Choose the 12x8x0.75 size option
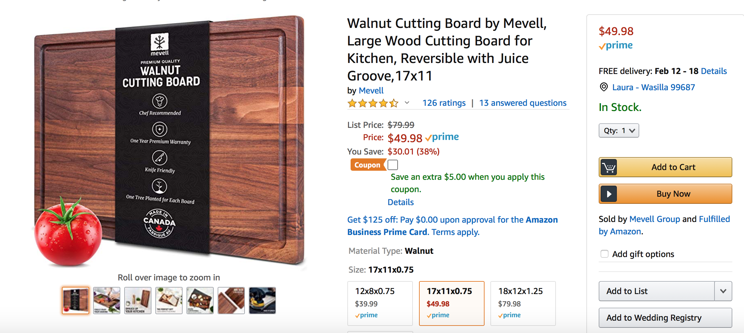This screenshot has height=333, width=744. (x=380, y=303)
